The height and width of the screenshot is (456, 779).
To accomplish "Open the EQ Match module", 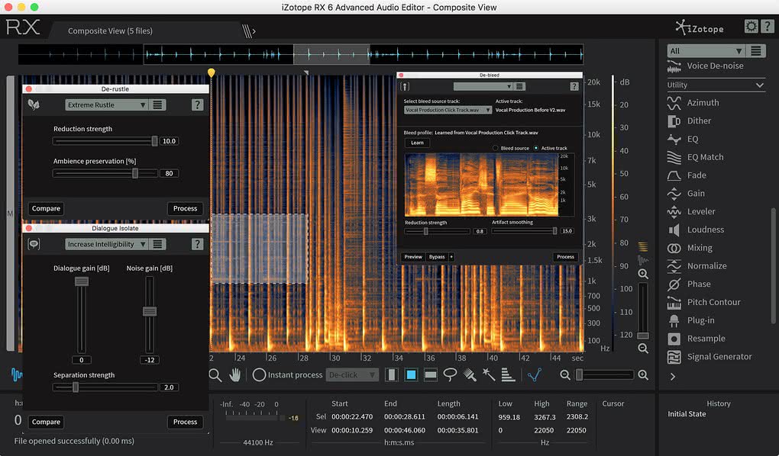I will (696, 157).
